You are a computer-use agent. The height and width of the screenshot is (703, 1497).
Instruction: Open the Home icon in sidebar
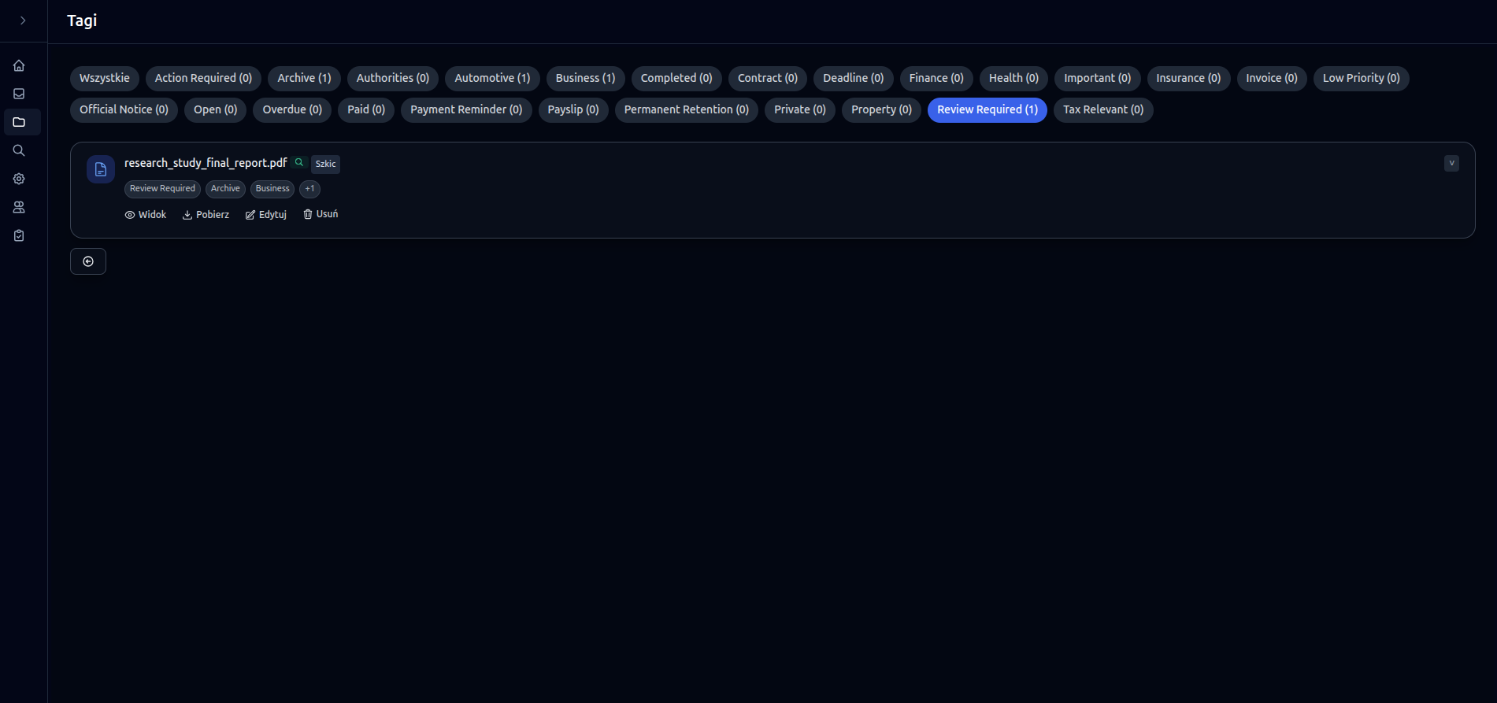19,65
